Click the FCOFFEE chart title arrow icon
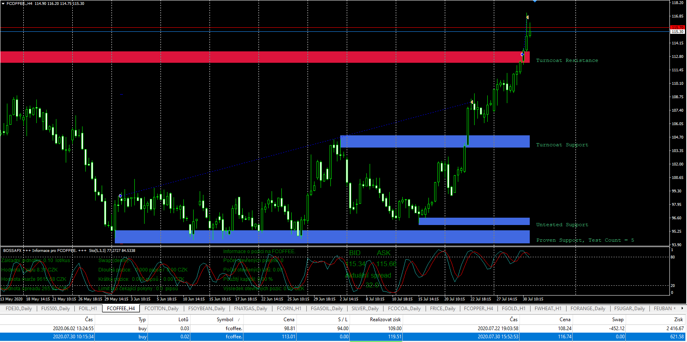 (x=3, y=4)
